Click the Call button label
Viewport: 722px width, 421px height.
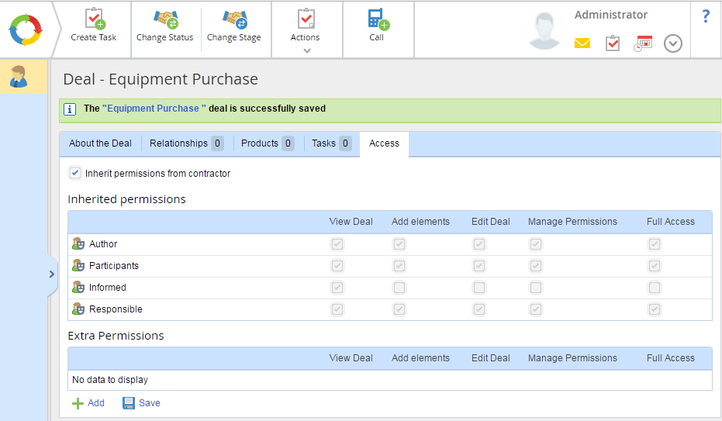[x=376, y=37]
